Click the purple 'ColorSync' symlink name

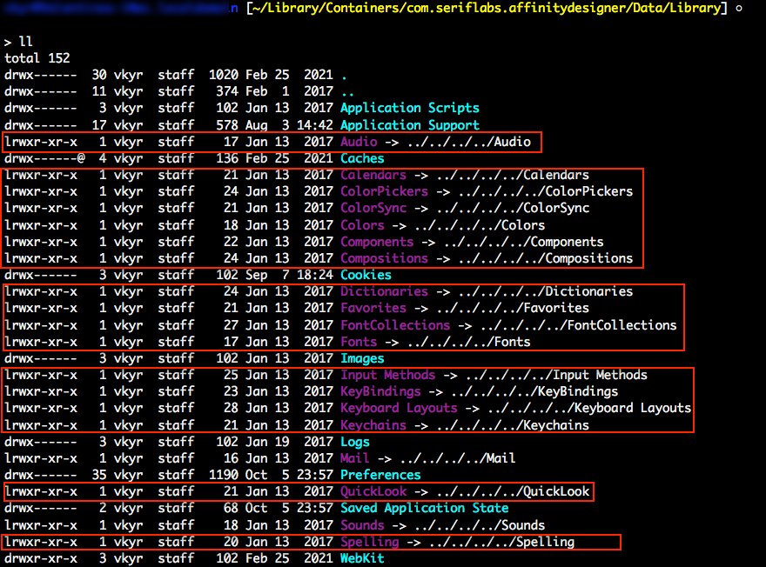(x=373, y=208)
